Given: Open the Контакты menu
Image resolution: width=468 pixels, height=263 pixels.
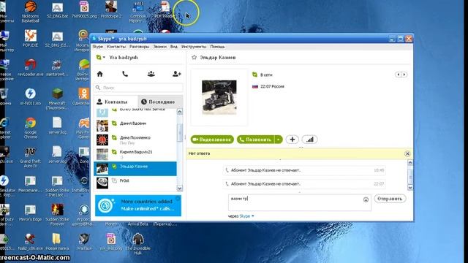Looking at the screenshot, I should [116, 47].
